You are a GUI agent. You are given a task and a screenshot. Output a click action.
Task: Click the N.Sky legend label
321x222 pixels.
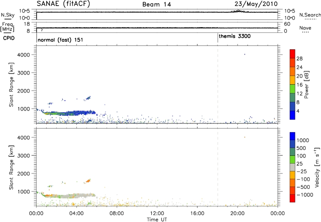[8, 15]
